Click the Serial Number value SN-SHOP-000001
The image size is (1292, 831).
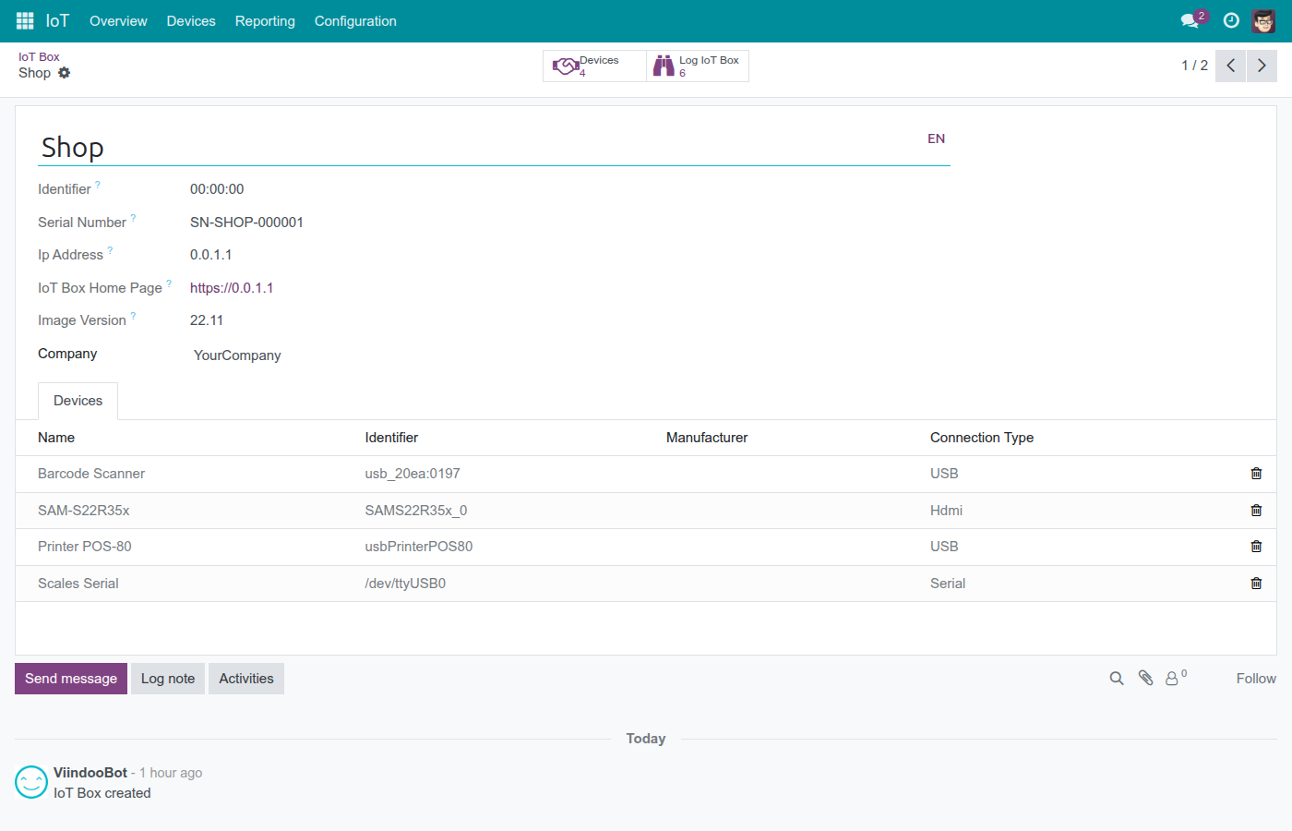(x=246, y=223)
